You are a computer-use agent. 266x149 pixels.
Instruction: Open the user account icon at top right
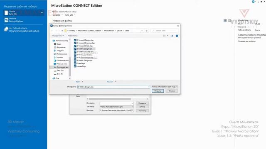click(253, 2)
